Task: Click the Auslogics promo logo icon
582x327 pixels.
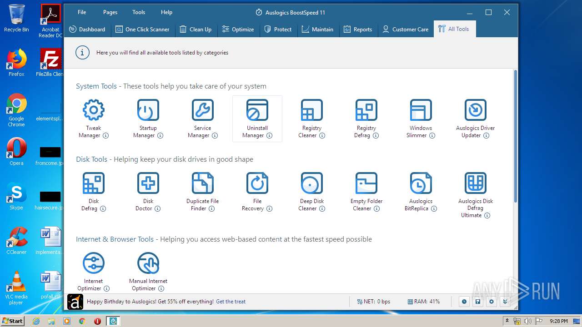Action: (x=75, y=302)
